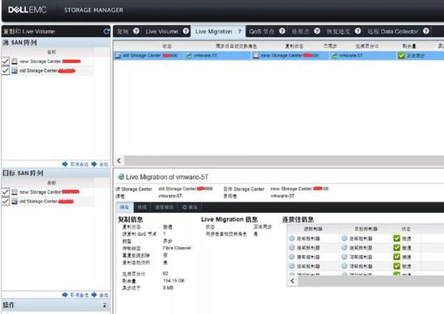
Task: Open help icon beside QoS 节点 tab
Action: pyautogui.click(x=282, y=31)
